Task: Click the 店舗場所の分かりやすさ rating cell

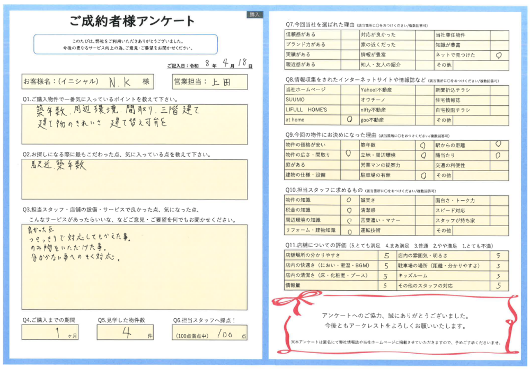Action: 385,256
